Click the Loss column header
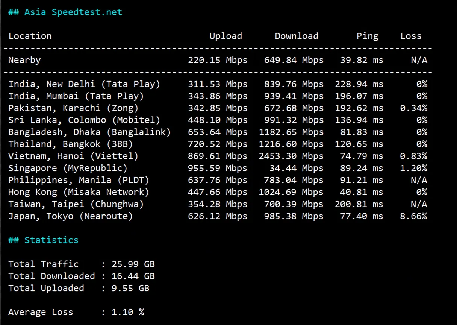Viewport: 457px width, 325px height. [410, 36]
